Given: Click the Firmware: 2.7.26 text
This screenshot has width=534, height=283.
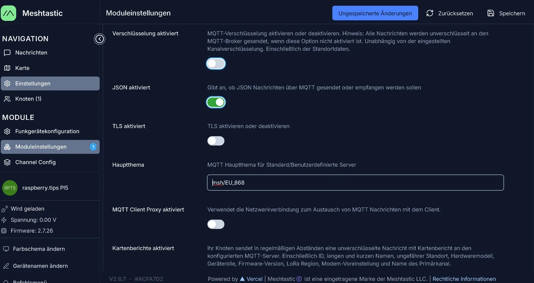Looking at the screenshot, I should coord(32,231).
